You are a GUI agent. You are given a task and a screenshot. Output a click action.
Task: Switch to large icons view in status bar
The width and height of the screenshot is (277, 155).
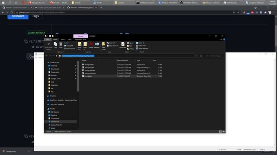pos(223,131)
